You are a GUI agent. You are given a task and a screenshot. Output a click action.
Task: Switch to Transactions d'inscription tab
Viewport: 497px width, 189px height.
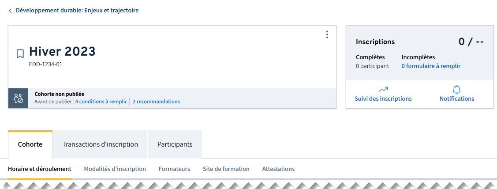100,144
